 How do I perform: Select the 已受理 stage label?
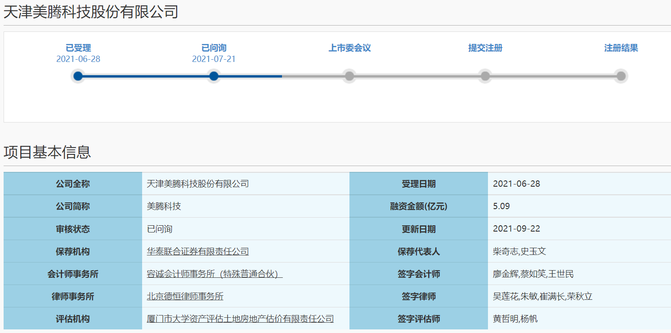click(x=78, y=48)
